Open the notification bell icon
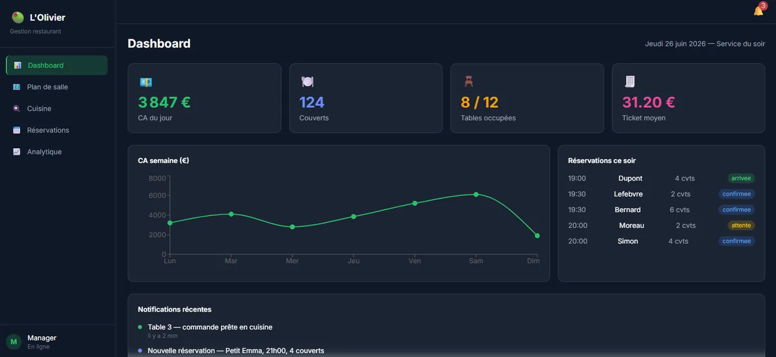This screenshot has width=776, height=357. tap(759, 10)
